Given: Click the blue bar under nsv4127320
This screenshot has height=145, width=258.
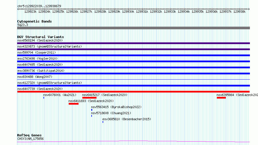Looking at the screenshot, I should point(133,86).
